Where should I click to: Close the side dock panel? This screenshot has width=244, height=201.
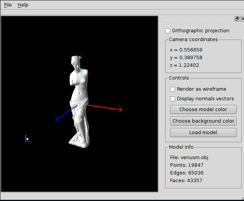pos(242,19)
